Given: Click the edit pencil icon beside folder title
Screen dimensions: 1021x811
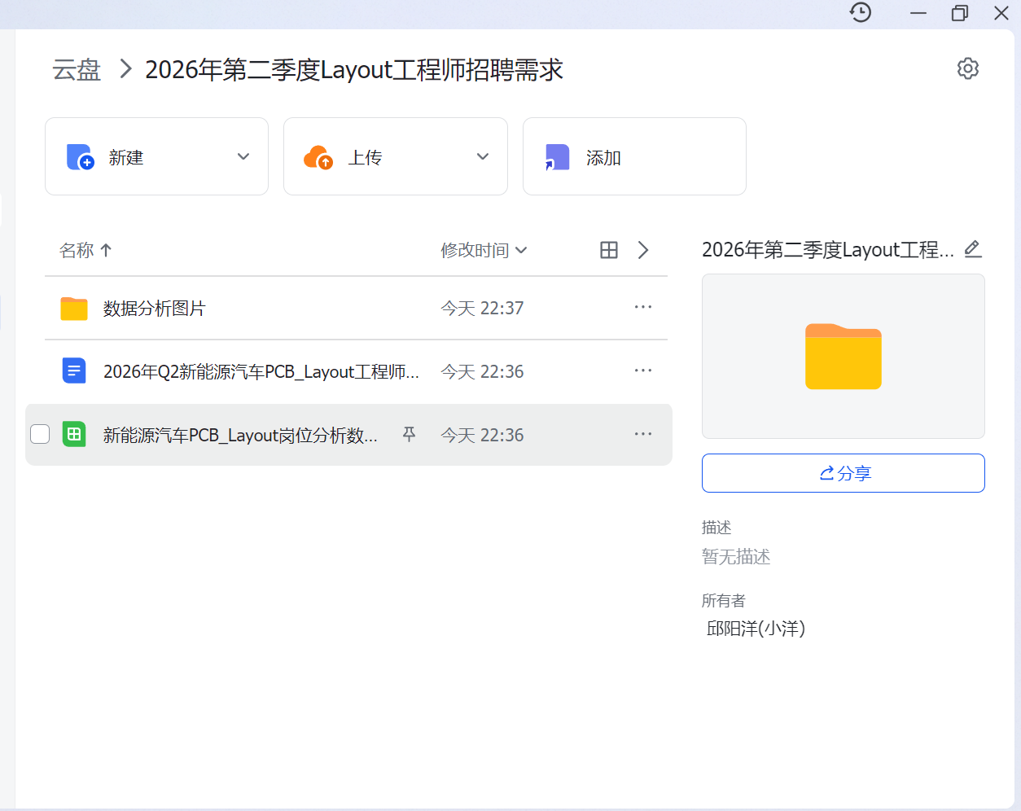Looking at the screenshot, I should (x=973, y=249).
